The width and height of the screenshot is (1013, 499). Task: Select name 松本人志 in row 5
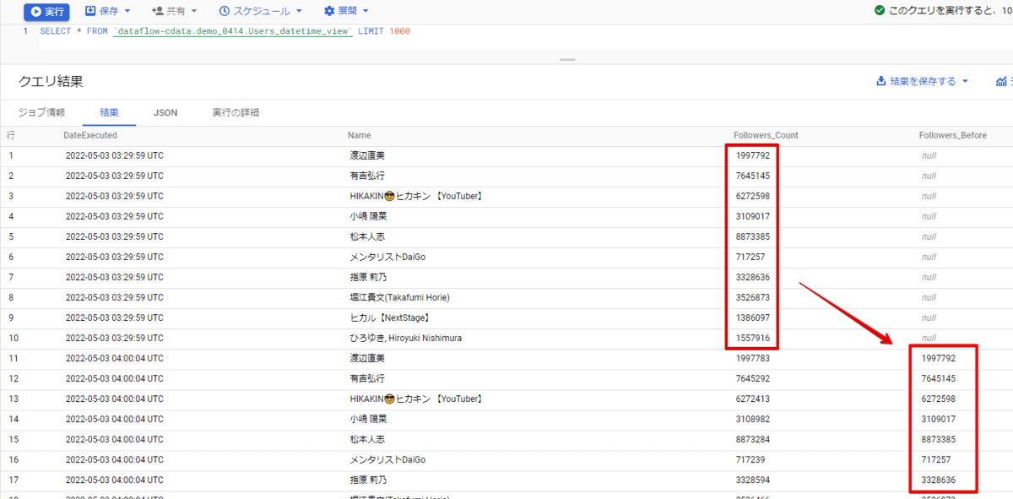point(367,236)
